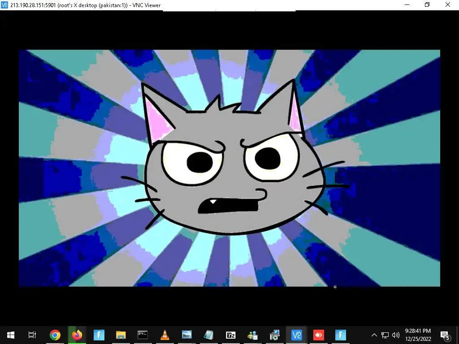
Task: Open the second blue F app icon
Action: click(341, 335)
